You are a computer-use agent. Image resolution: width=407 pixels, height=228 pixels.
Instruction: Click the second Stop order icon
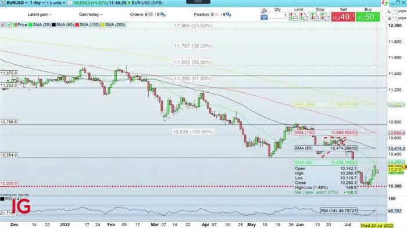(325, 17)
